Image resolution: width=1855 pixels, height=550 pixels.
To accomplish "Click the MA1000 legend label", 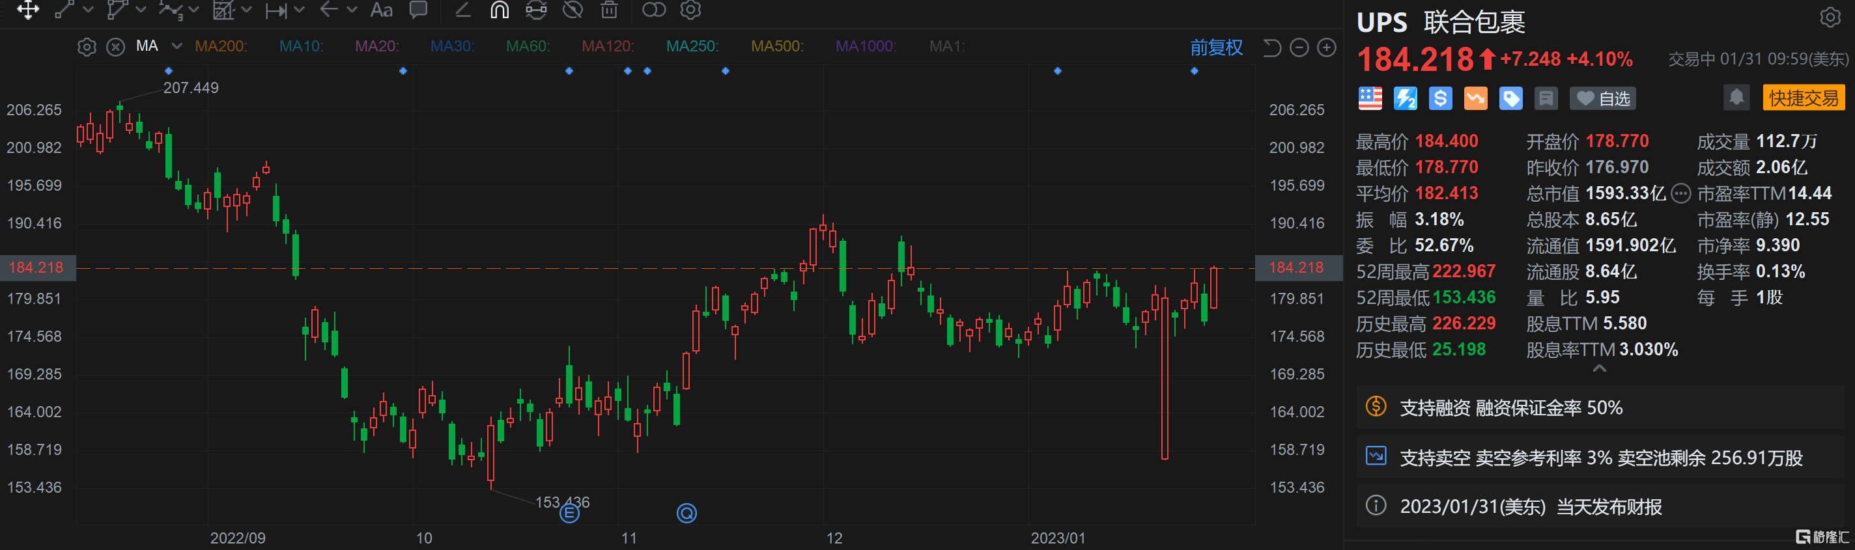I will [866, 47].
